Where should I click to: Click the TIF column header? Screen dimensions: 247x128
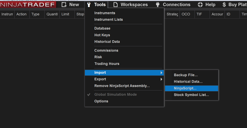tap(202, 14)
